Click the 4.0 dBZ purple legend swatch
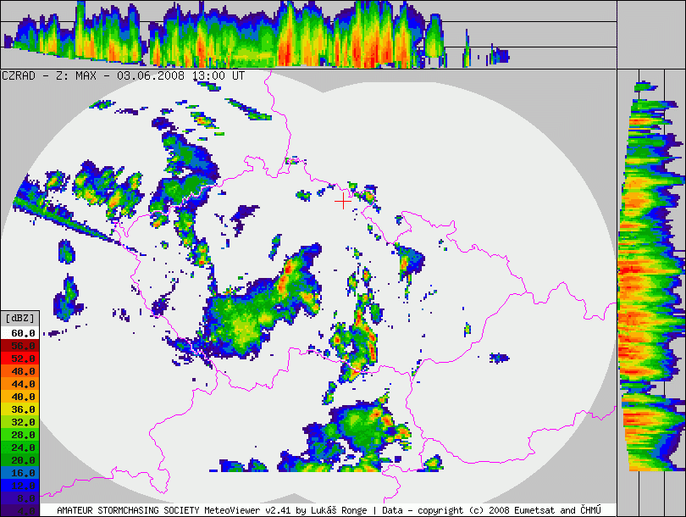 tap(19, 510)
